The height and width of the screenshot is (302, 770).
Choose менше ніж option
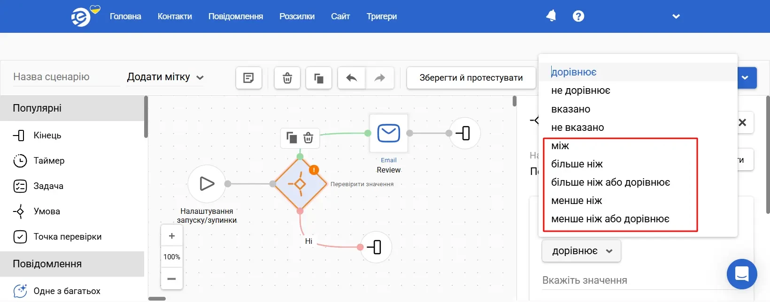pyautogui.click(x=638, y=201)
